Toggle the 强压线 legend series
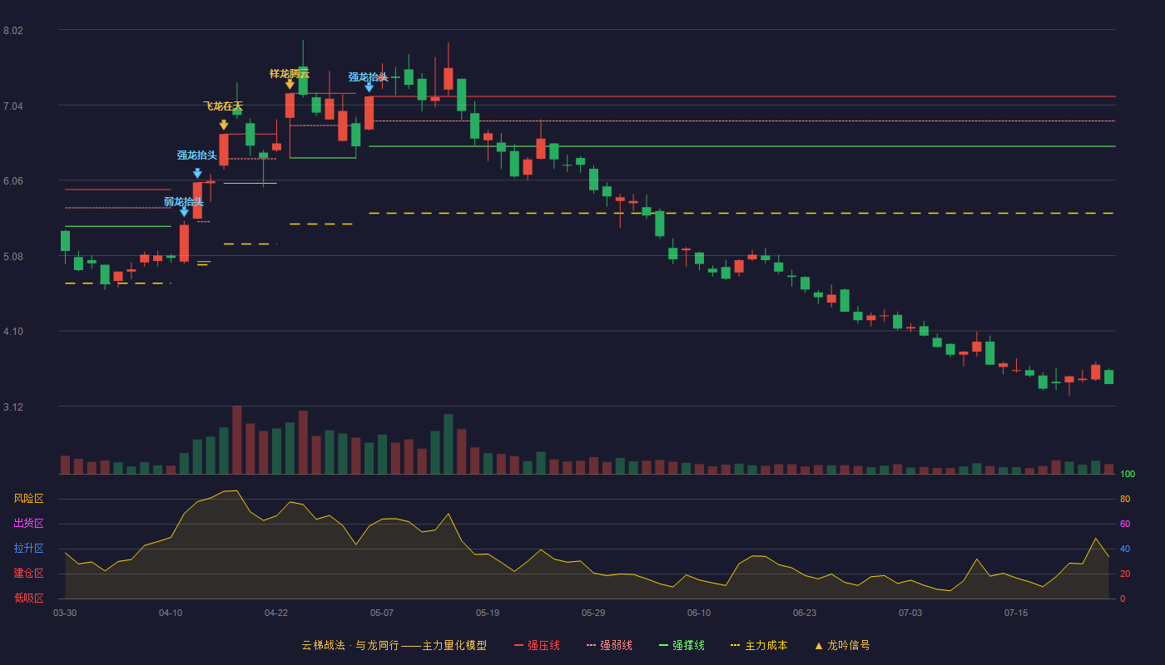 (x=537, y=645)
